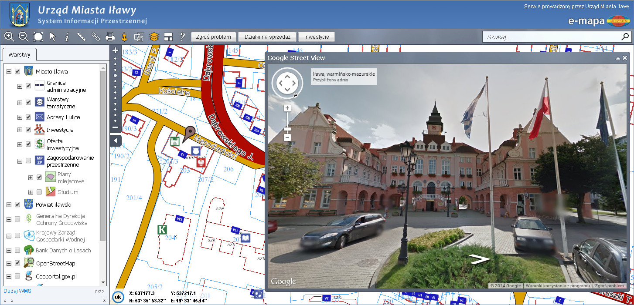Click Zgłoś problem button
Image resolution: width=634 pixels, height=305 pixels.
(x=214, y=37)
